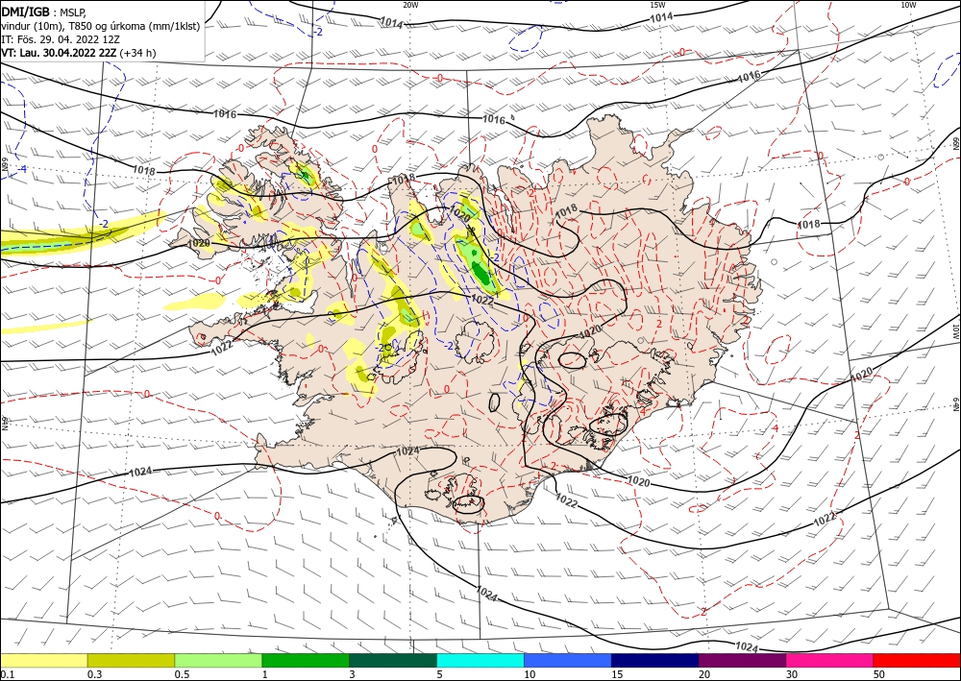Click the pink 30–50 mm legend swatch
The width and height of the screenshot is (961, 681).
(x=830, y=660)
